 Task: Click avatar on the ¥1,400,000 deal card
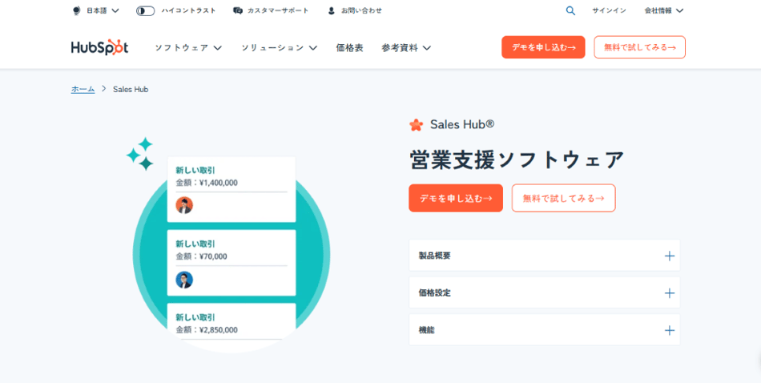click(x=184, y=205)
